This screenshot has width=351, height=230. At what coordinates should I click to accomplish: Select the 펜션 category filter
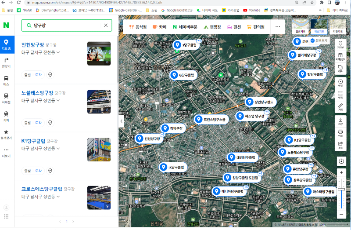pos(234,27)
